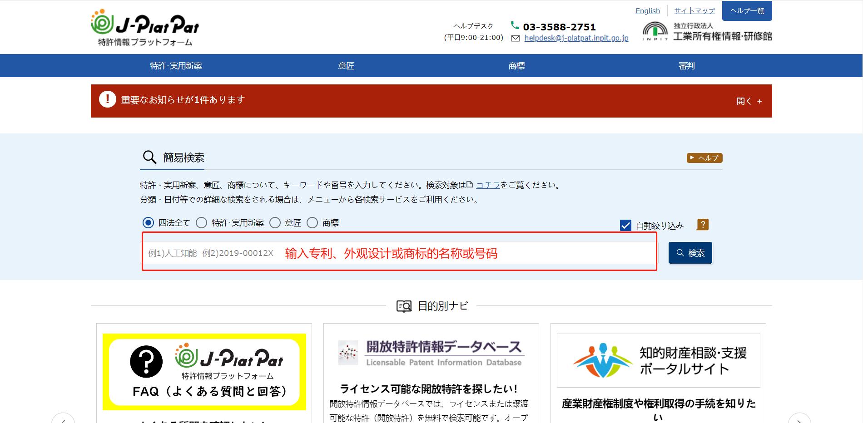Open the English version link
Screen dimensions: 863x423
click(x=648, y=10)
